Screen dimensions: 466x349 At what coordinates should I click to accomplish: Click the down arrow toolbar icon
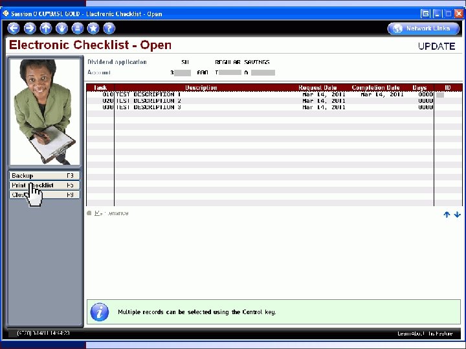pyautogui.click(x=62, y=28)
